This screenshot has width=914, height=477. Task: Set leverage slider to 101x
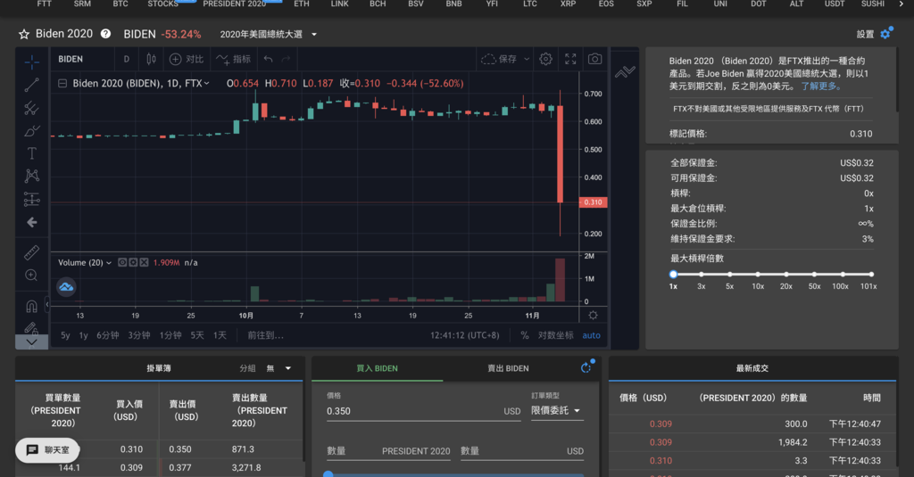[871, 275]
